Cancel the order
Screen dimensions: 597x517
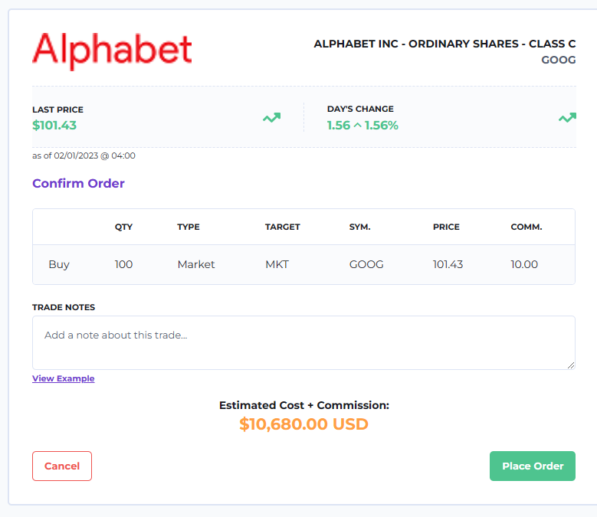62,466
